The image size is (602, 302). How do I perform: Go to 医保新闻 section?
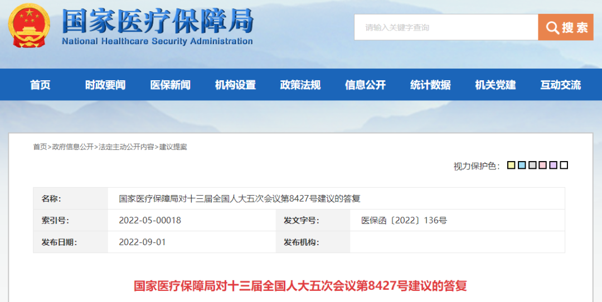(170, 85)
